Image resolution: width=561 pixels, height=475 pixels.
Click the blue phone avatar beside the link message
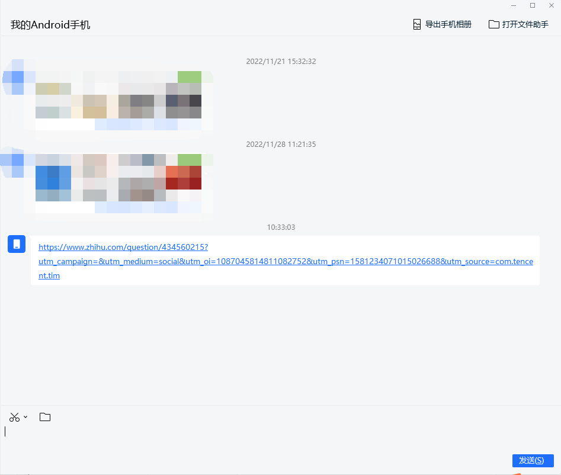coord(16,244)
